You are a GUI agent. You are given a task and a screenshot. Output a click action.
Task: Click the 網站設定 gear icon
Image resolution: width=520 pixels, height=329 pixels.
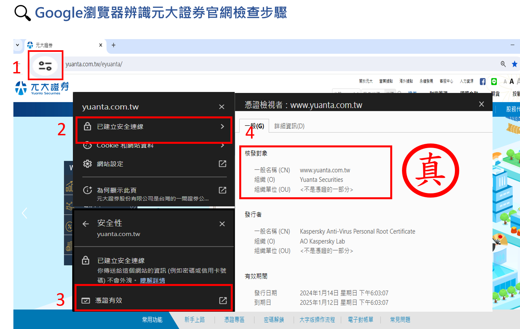tap(87, 164)
